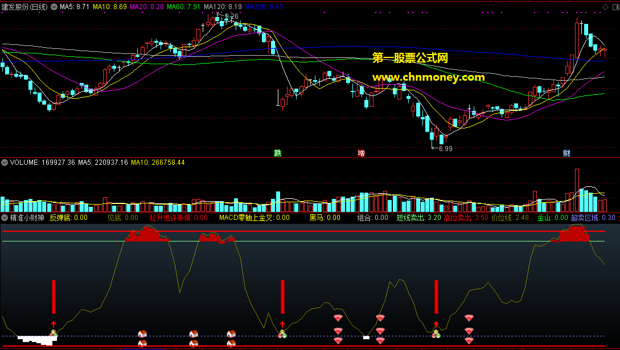Image resolution: width=620 pixels, height=350 pixels.
Task: Click the blue 财 event marker
Action: [x=566, y=153]
